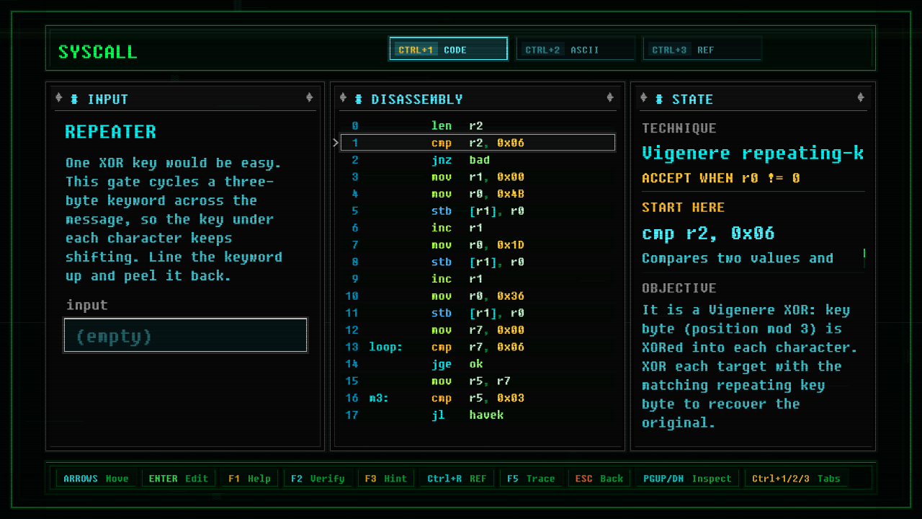922x519 pixels.
Task: Select highlighted row 1 'cmp r2, 0x06'
Action: (x=478, y=143)
